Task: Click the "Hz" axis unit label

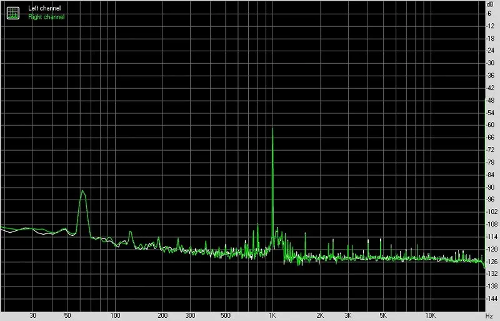Action: point(489,315)
